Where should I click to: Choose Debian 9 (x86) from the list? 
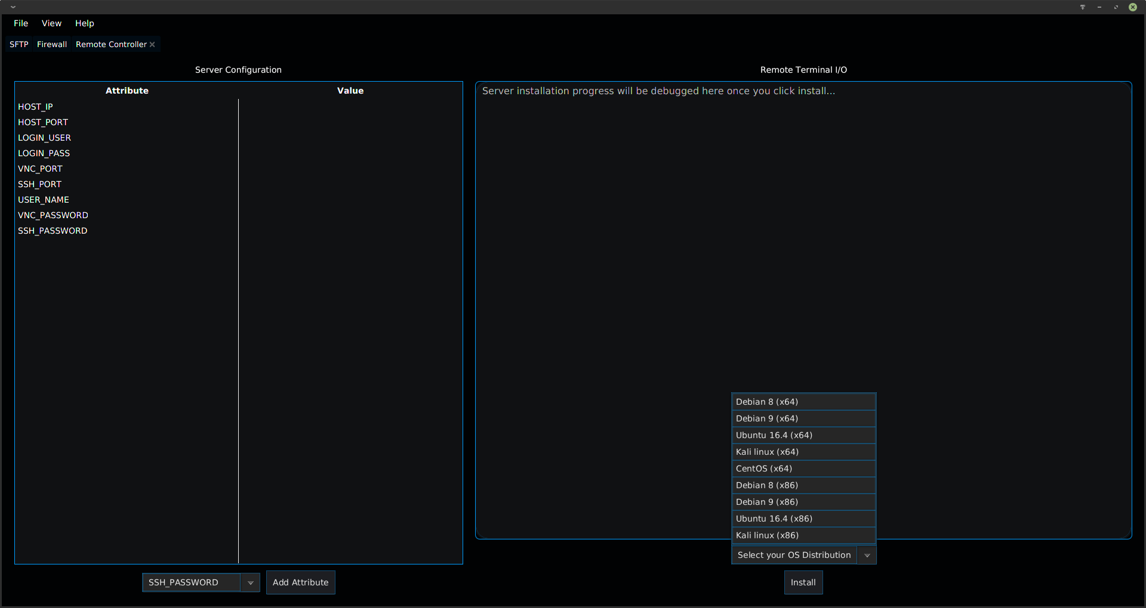point(803,502)
